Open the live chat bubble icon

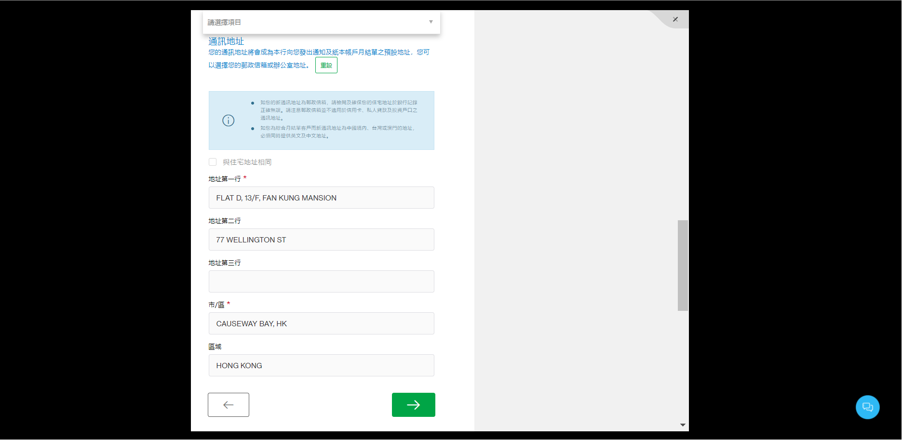click(x=867, y=407)
